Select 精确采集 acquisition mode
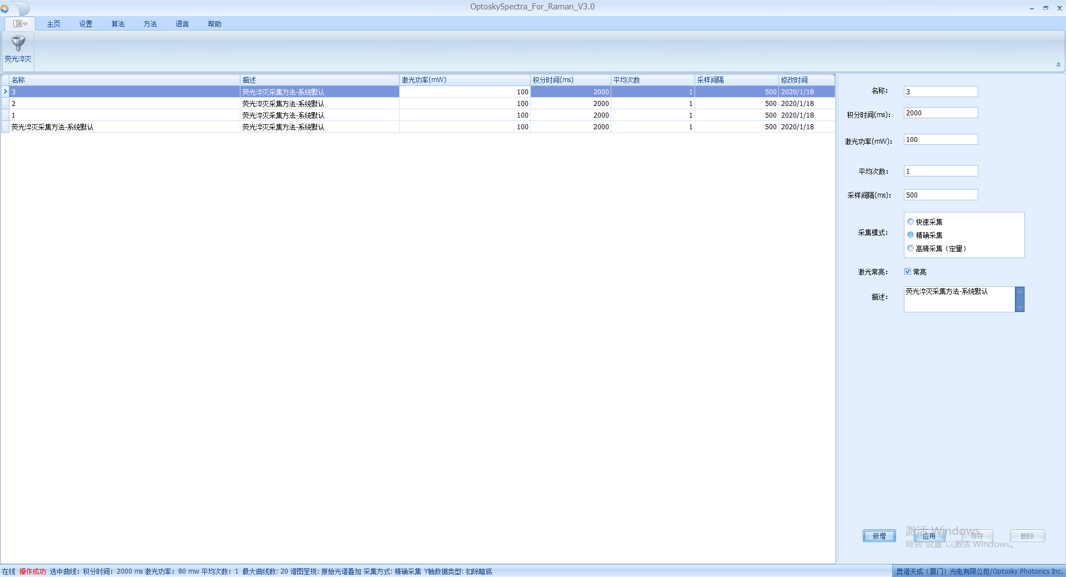The height and width of the screenshot is (577, 1066). [911, 235]
